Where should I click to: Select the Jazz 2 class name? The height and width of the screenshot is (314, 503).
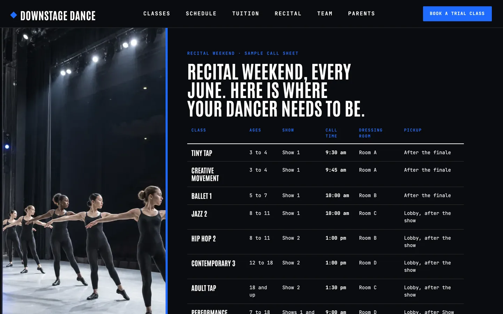(x=199, y=214)
